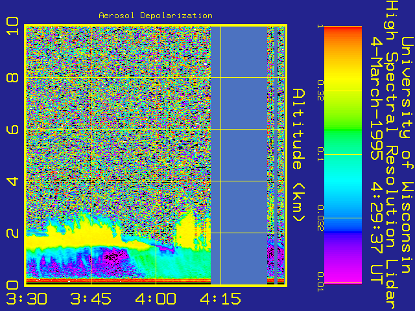Click the 0.1 color scale label
Viewport: 415px width, 311px height.
coord(320,154)
